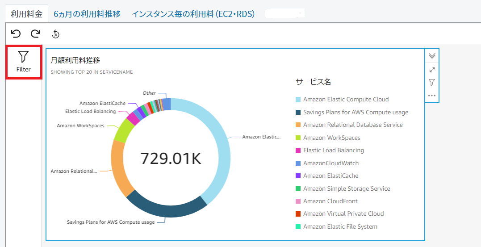The image size is (481, 247).
Task: Click the 'Amazon ElastiCache' chart label
Action: pos(102,104)
